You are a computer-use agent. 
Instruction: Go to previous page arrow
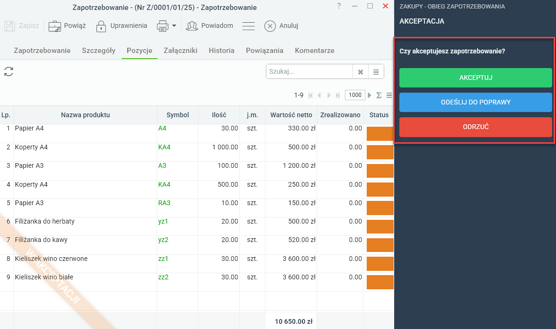click(x=319, y=95)
